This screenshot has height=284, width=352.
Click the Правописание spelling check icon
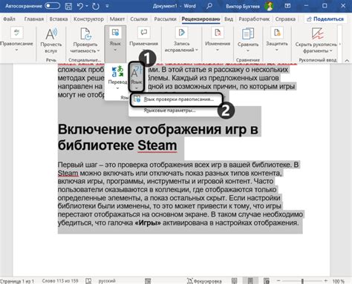16,33
